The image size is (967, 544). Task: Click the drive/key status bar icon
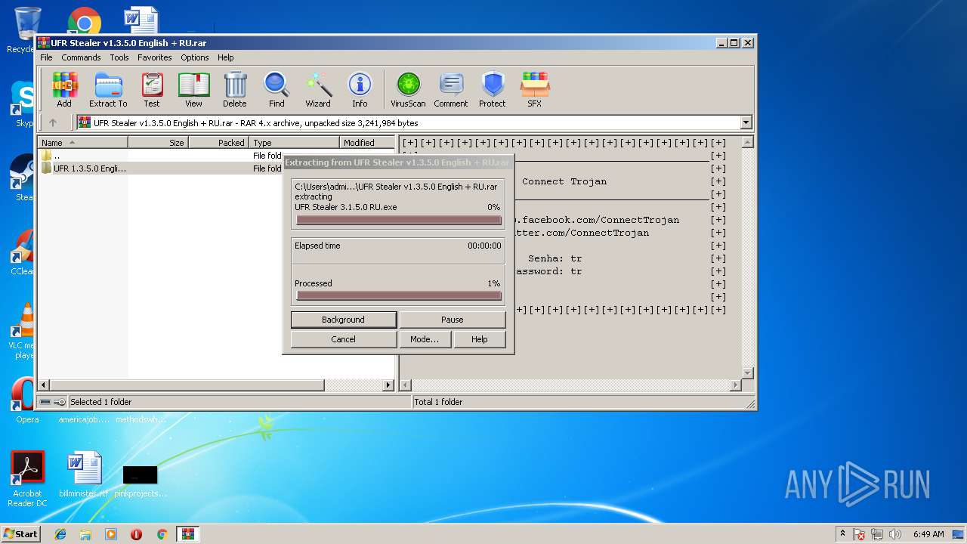click(52, 402)
